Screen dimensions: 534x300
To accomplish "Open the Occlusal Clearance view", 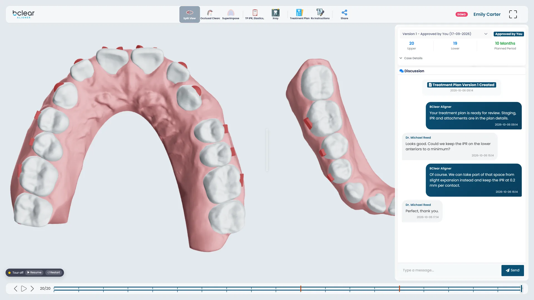I will pos(210,14).
